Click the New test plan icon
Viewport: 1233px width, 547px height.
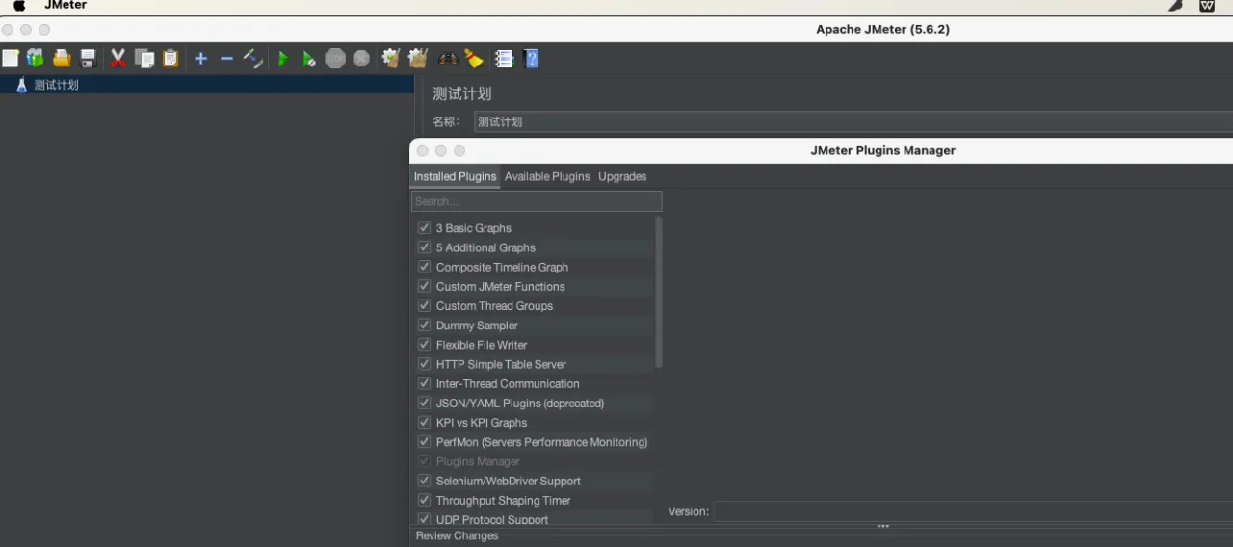[11, 59]
